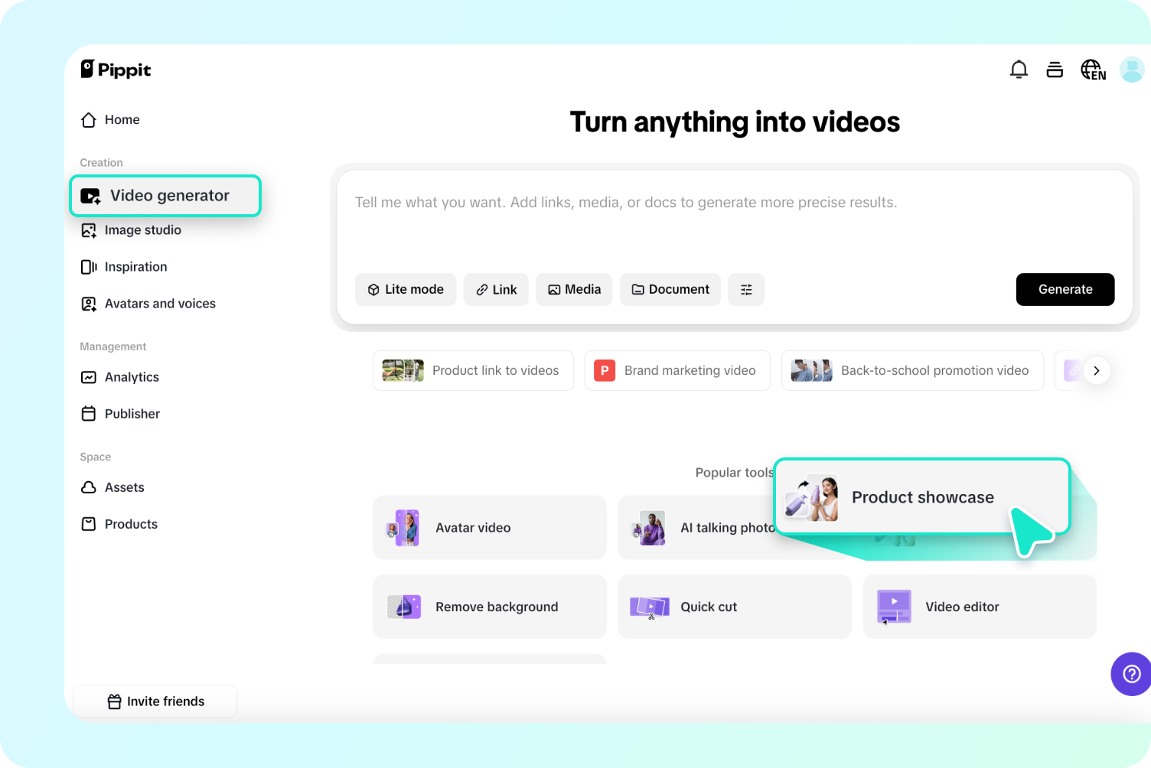1151x768 pixels.
Task: Open the Products section
Action: (130, 523)
